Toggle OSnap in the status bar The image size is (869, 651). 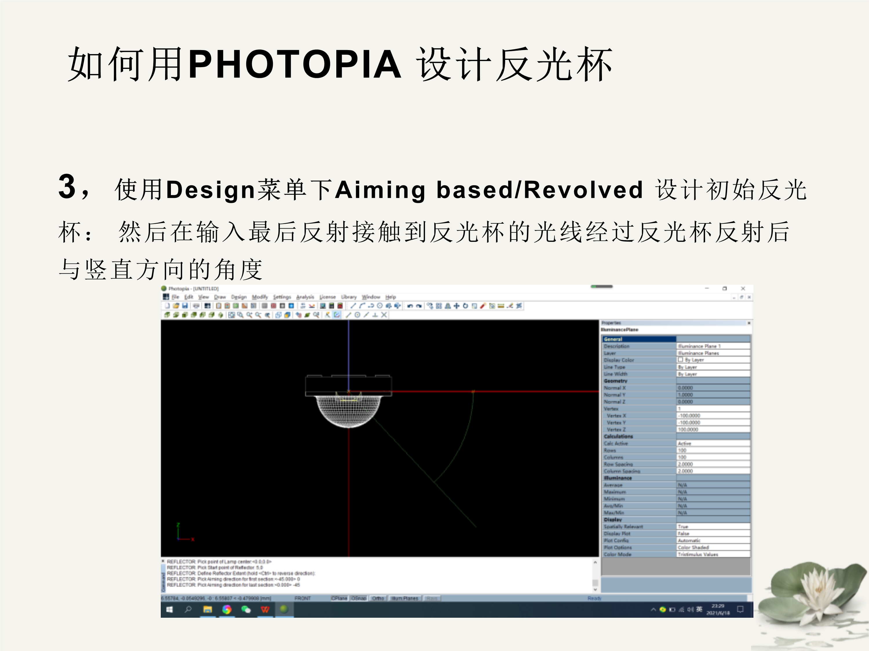pos(358,598)
